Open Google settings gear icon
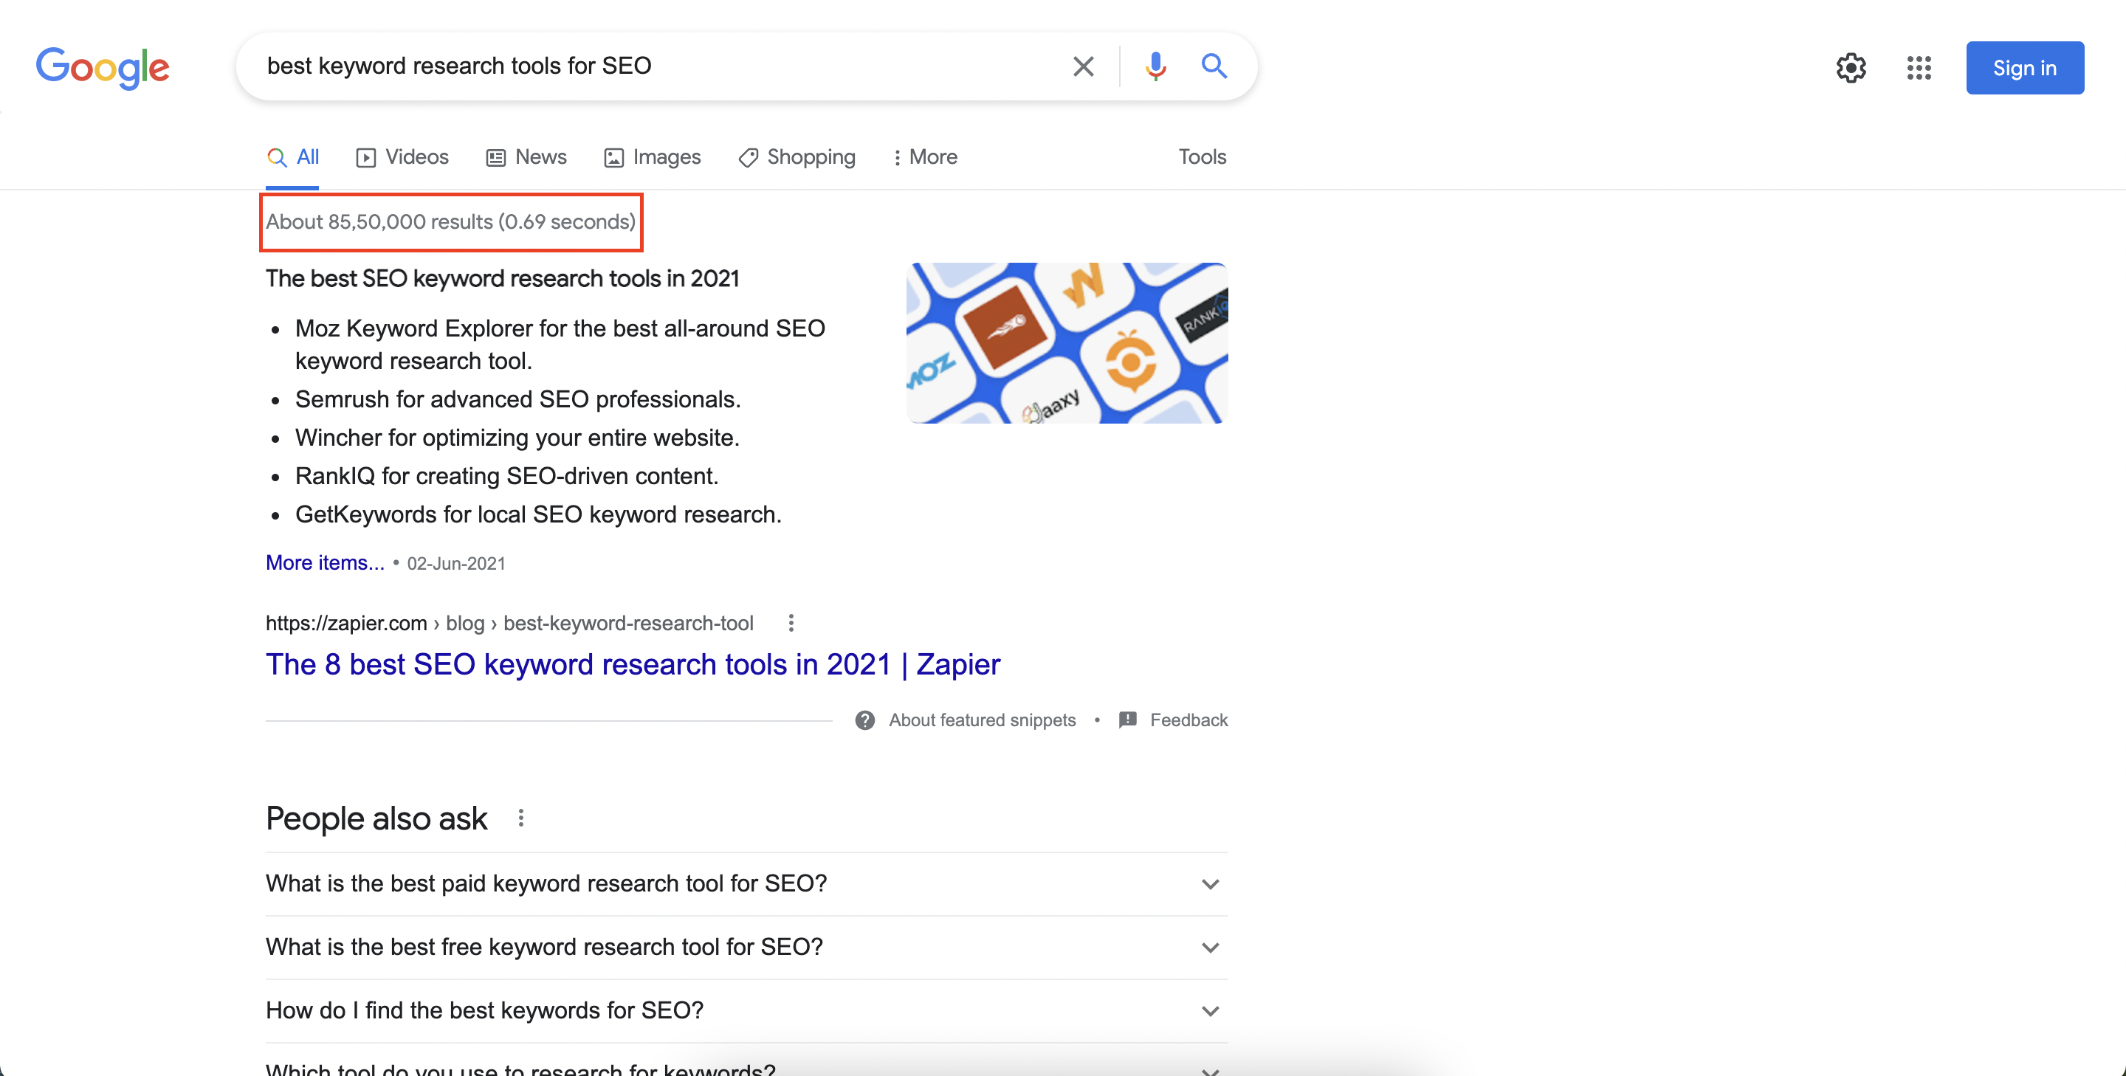The height and width of the screenshot is (1076, 2126). tap(1851, 68)
